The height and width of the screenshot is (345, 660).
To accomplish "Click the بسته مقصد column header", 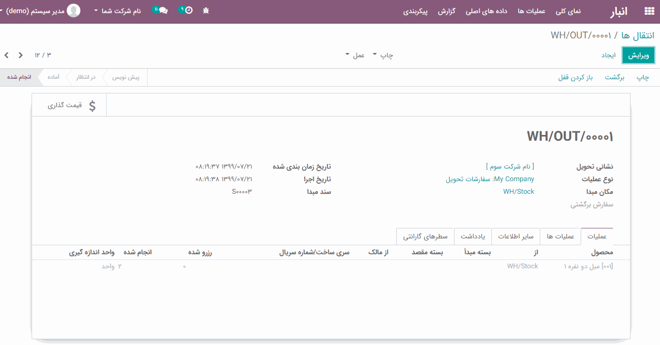I will coord(427,253).
